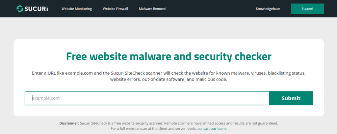Click the SUCURI wordmark in header
This screenshot has width=337, height=134.
pos(36,9)
